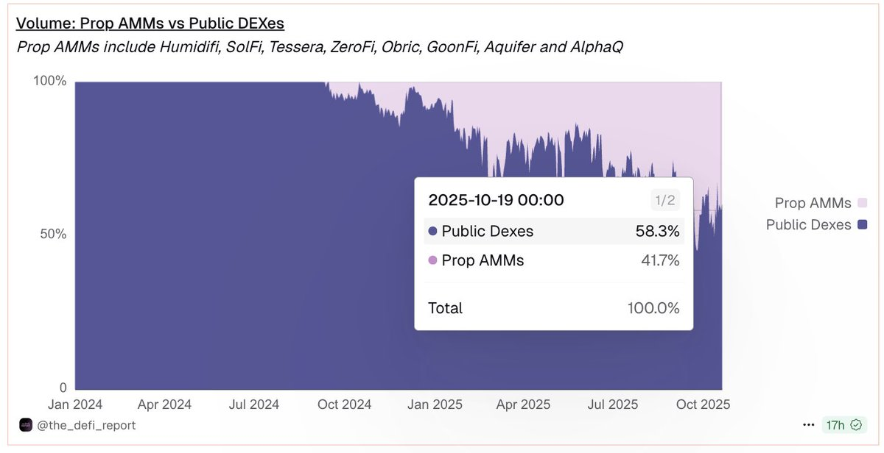This screenshot has width=884, height=453.
Task: Click the Jan 2025 x-axis label
Action: click(435, 404)
